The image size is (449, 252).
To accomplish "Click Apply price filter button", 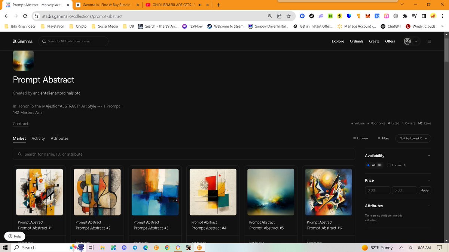I will pos(425,190).
